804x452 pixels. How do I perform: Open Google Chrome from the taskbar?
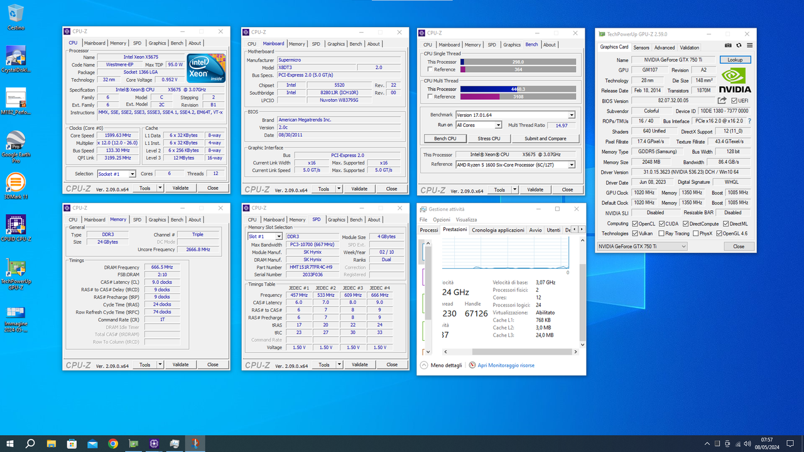[x=113, y=444]
